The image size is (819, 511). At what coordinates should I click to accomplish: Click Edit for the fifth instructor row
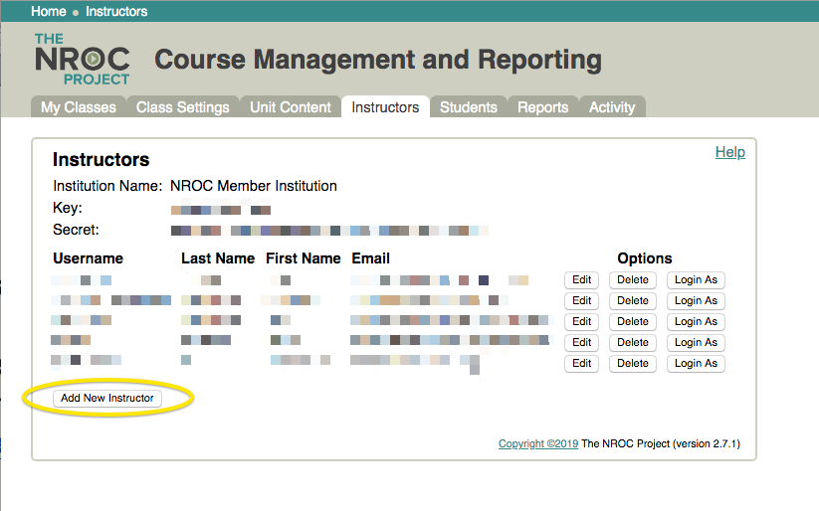pos(581,363)
